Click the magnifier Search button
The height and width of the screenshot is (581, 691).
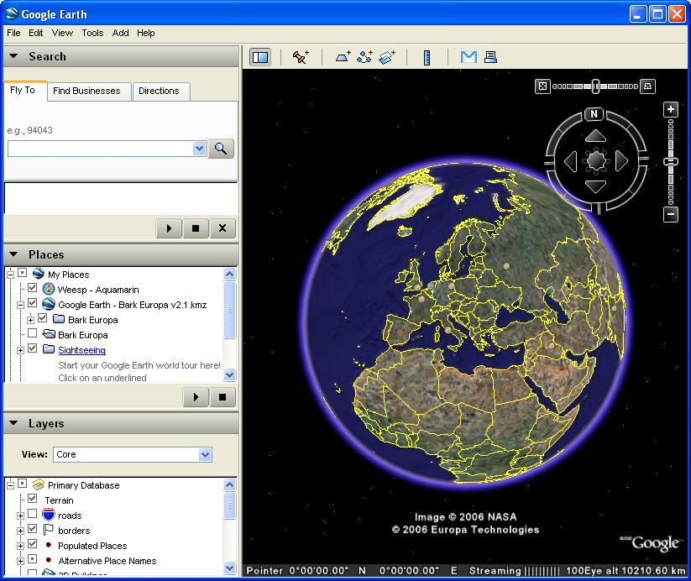[221, 149]
